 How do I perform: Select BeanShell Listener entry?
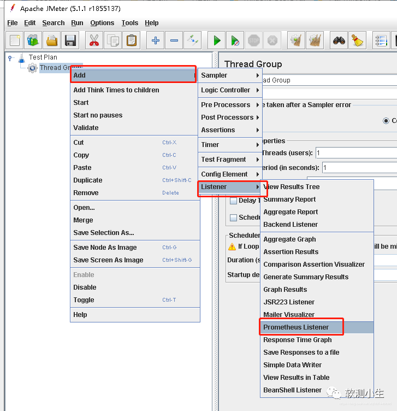[317, 390]
